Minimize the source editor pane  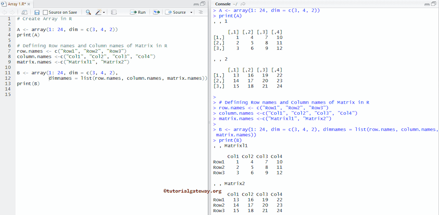pos(196,4)
